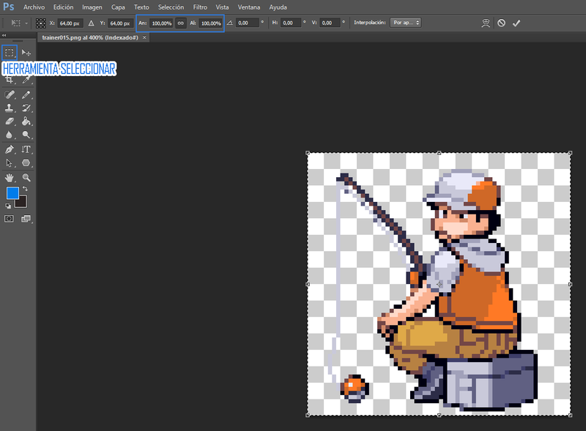The image size is (586, 431).
Task: Expand the toolbar using the double arrows
Action: pyautogui.click(x=4, y=35)
